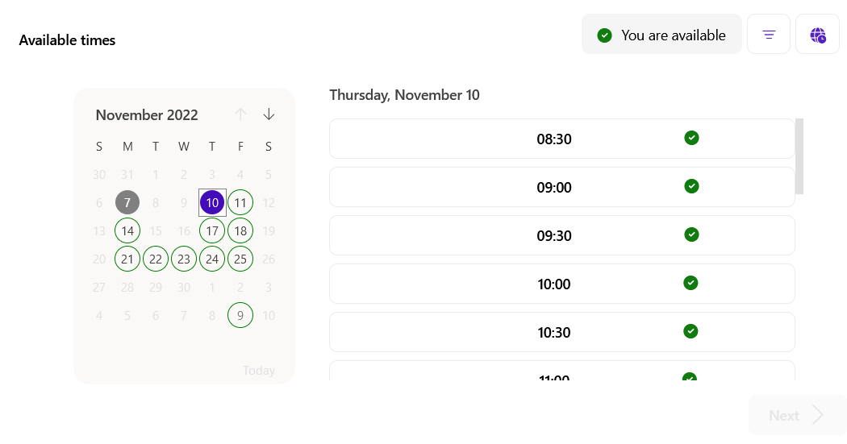The height and width of the screenshot is (444, 847).
Task: Select December 9 on the calendar
Action: (240, 316)
